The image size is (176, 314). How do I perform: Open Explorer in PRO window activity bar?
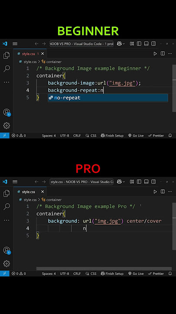pyautogui.click(x=7, y=193)
